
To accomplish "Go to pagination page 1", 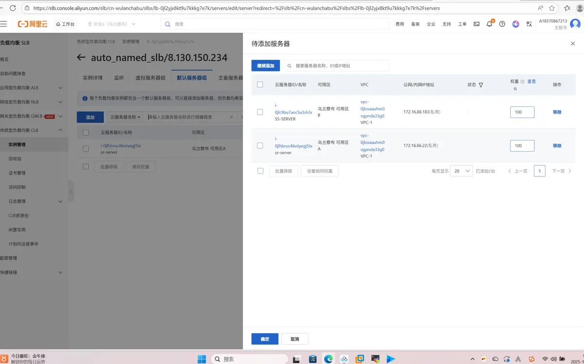I will pyautogui.click(x=539, y=171).
